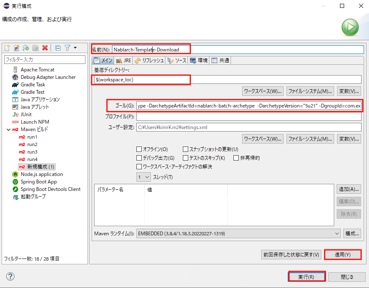
Task: Collapse all items in the configuration tree
Action: tap(58, 48)
